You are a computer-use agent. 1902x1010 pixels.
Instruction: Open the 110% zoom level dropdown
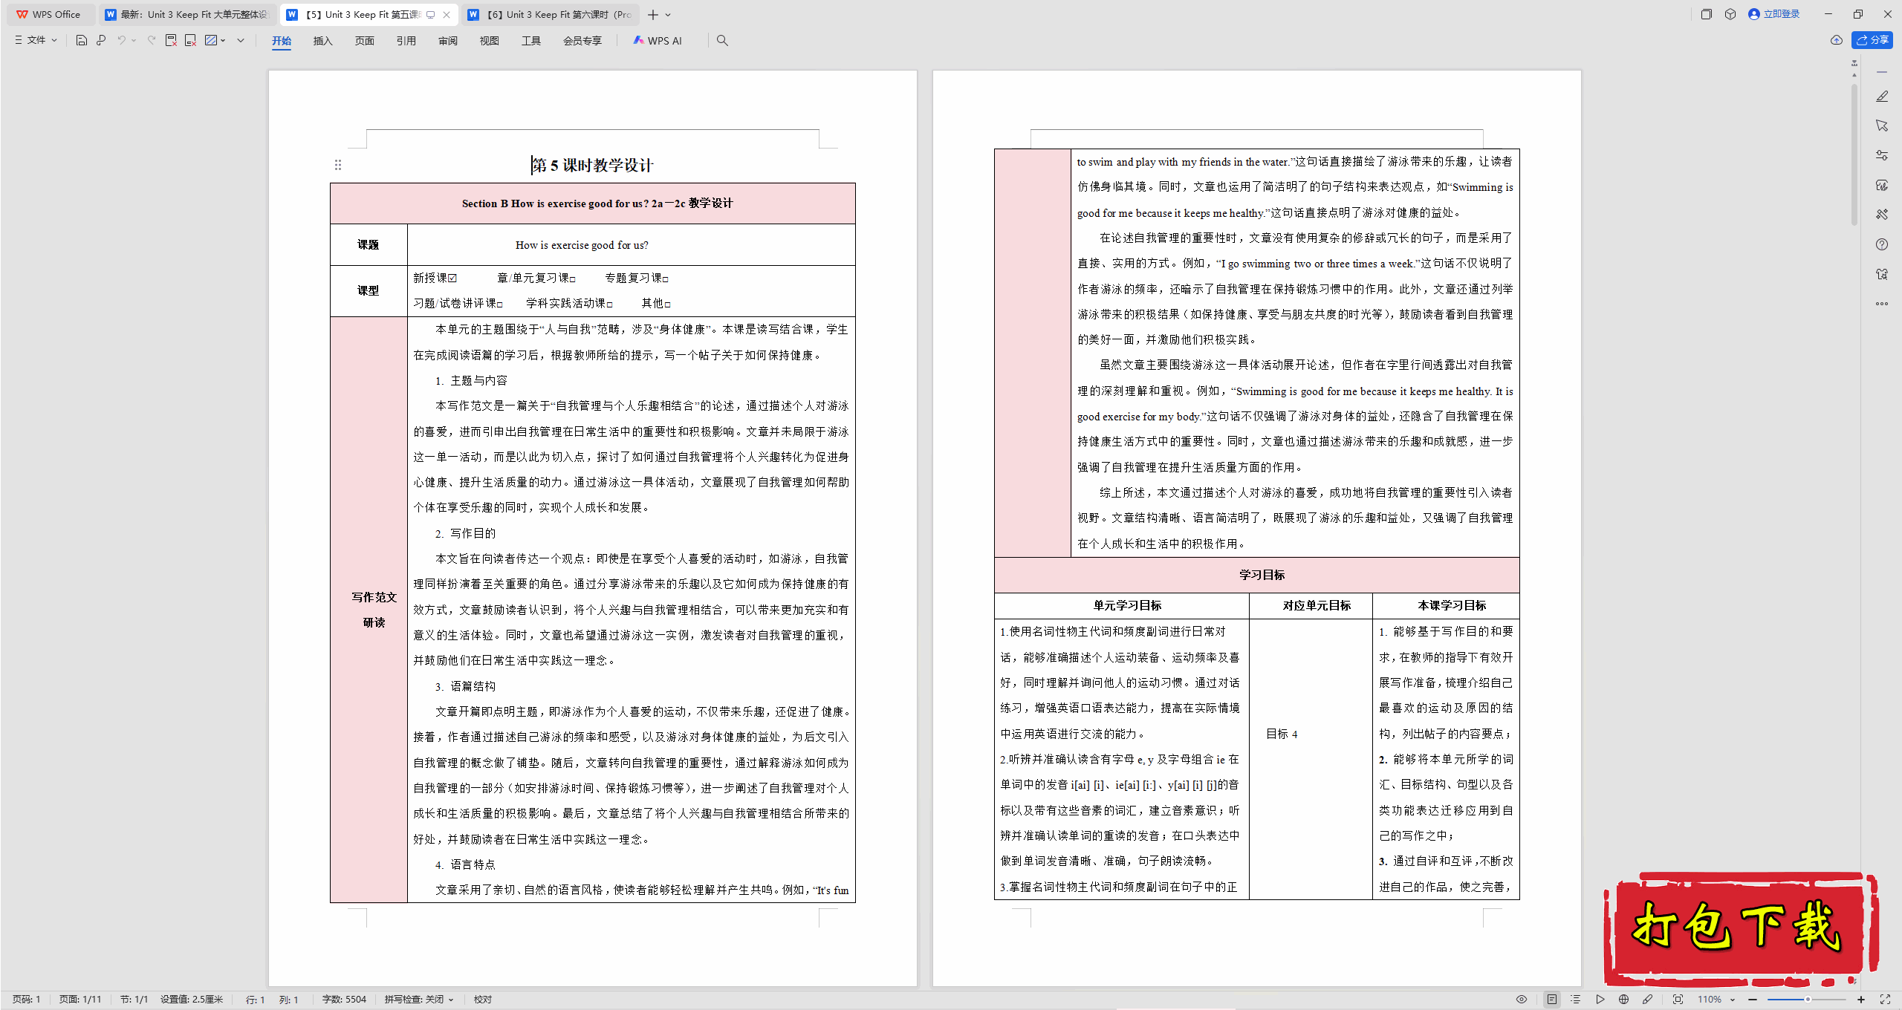coord(1716,1000)
